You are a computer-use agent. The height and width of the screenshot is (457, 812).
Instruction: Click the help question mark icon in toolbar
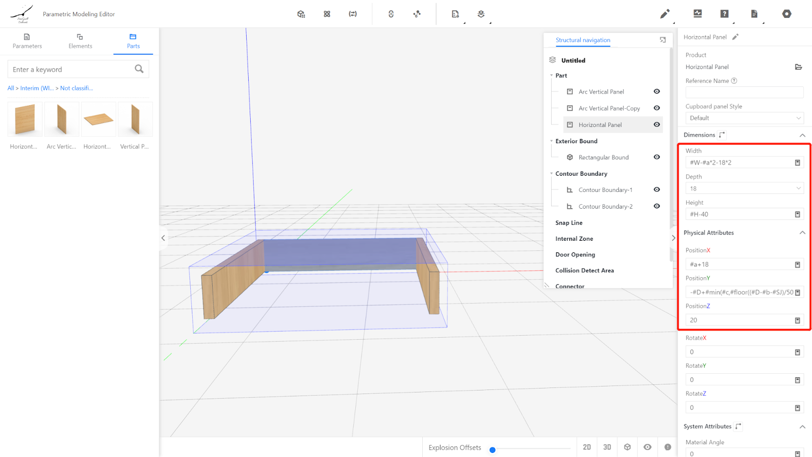724,14
